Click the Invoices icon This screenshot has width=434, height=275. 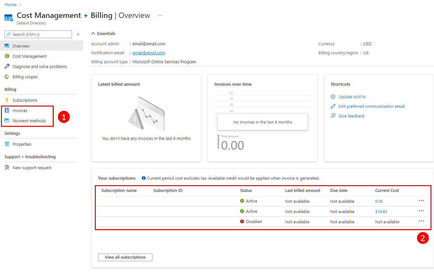(7, 110)
